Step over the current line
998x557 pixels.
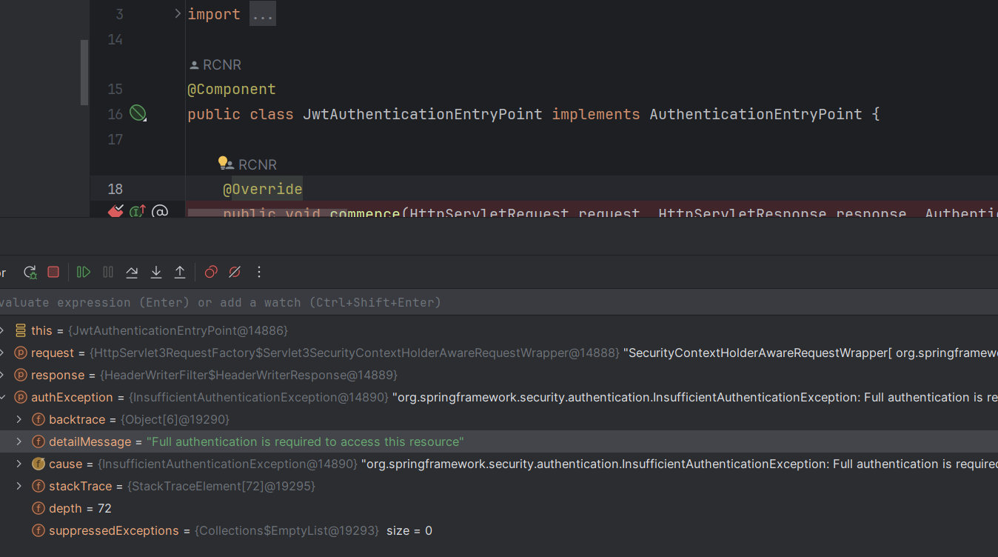point(132,272)
